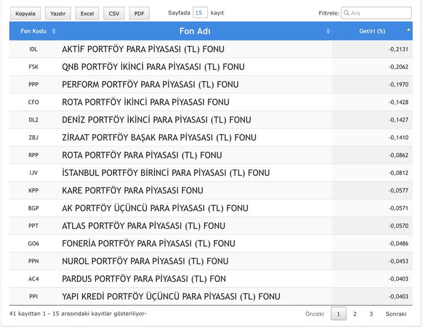Select fund code PPP
Image resolution: width=427 pixels, height=327 pixels.
33,85
